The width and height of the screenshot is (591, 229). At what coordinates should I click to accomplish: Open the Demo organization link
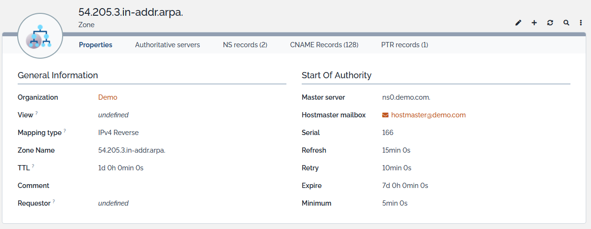[x=108, y=97]
